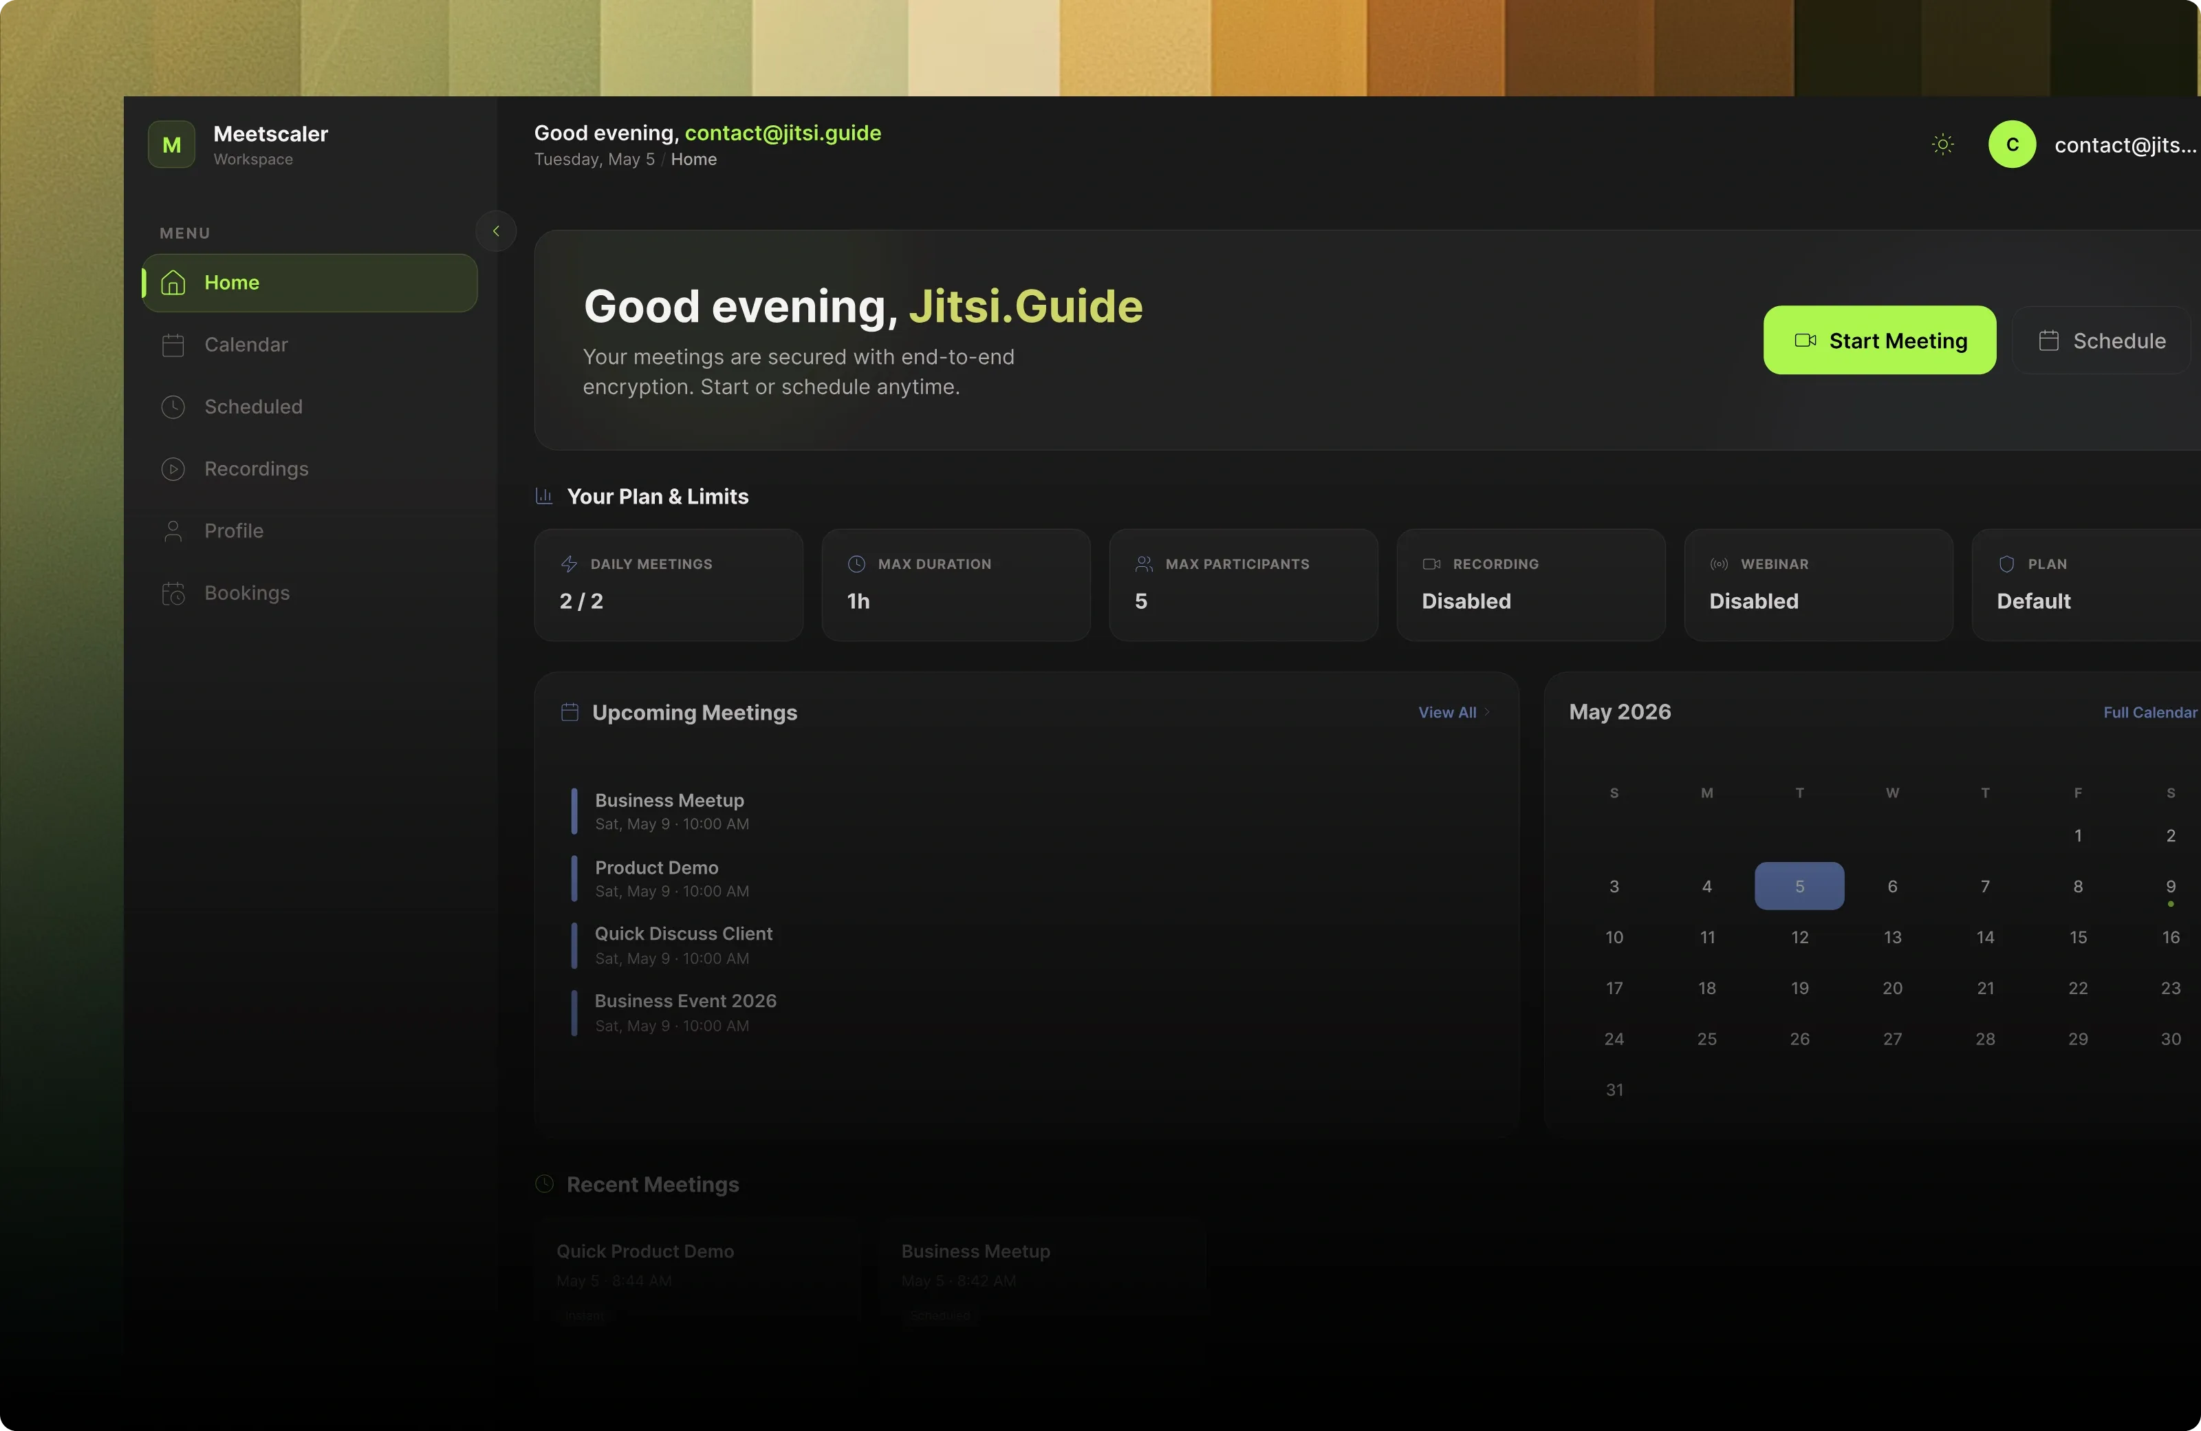Select May 31 in the calendar
2201x1431 pixels.
[x=1614, y=1090]
